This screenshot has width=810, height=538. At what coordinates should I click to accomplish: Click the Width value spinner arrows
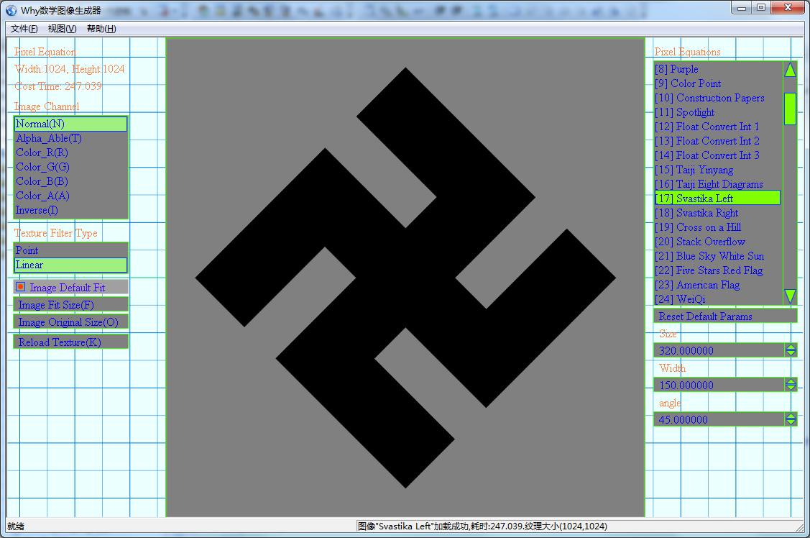[x=791, y=385]
